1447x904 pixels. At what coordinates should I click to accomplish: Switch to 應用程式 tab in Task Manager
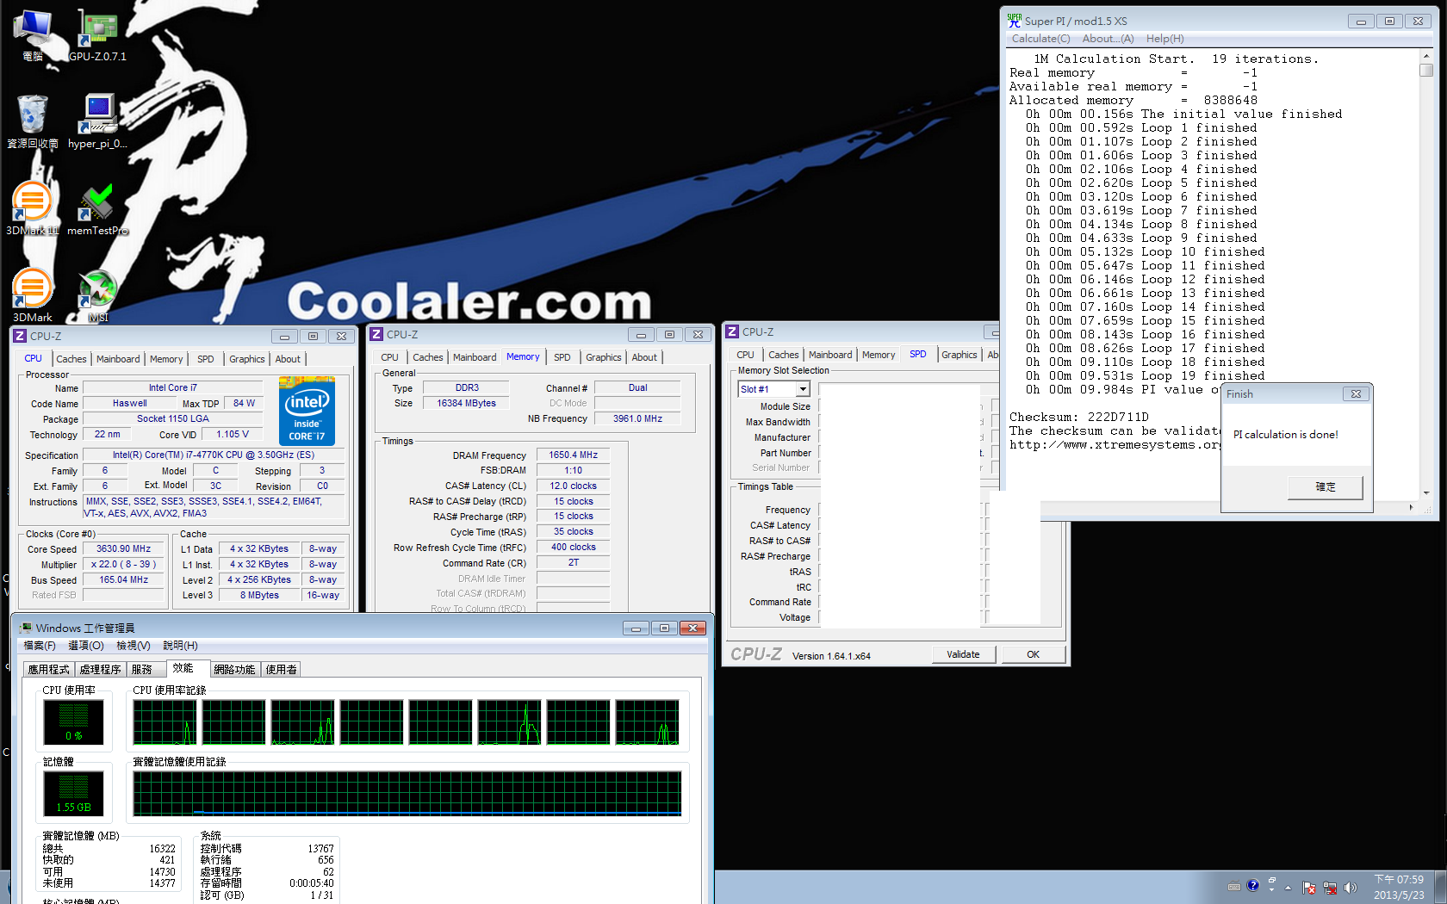tap(48, 669)
